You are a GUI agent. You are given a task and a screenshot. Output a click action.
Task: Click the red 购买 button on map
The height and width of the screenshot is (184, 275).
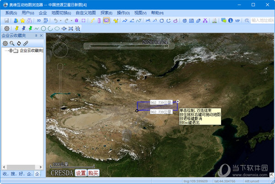click(93, 173)
